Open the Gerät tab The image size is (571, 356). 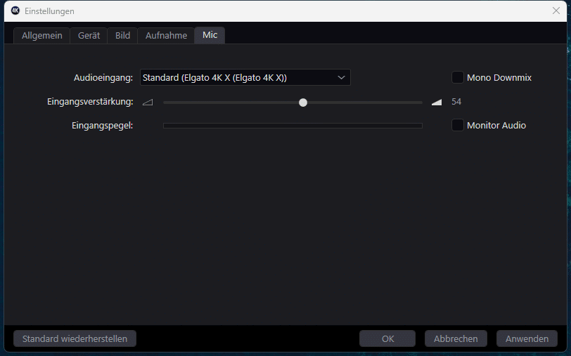(x=89, y=35)
